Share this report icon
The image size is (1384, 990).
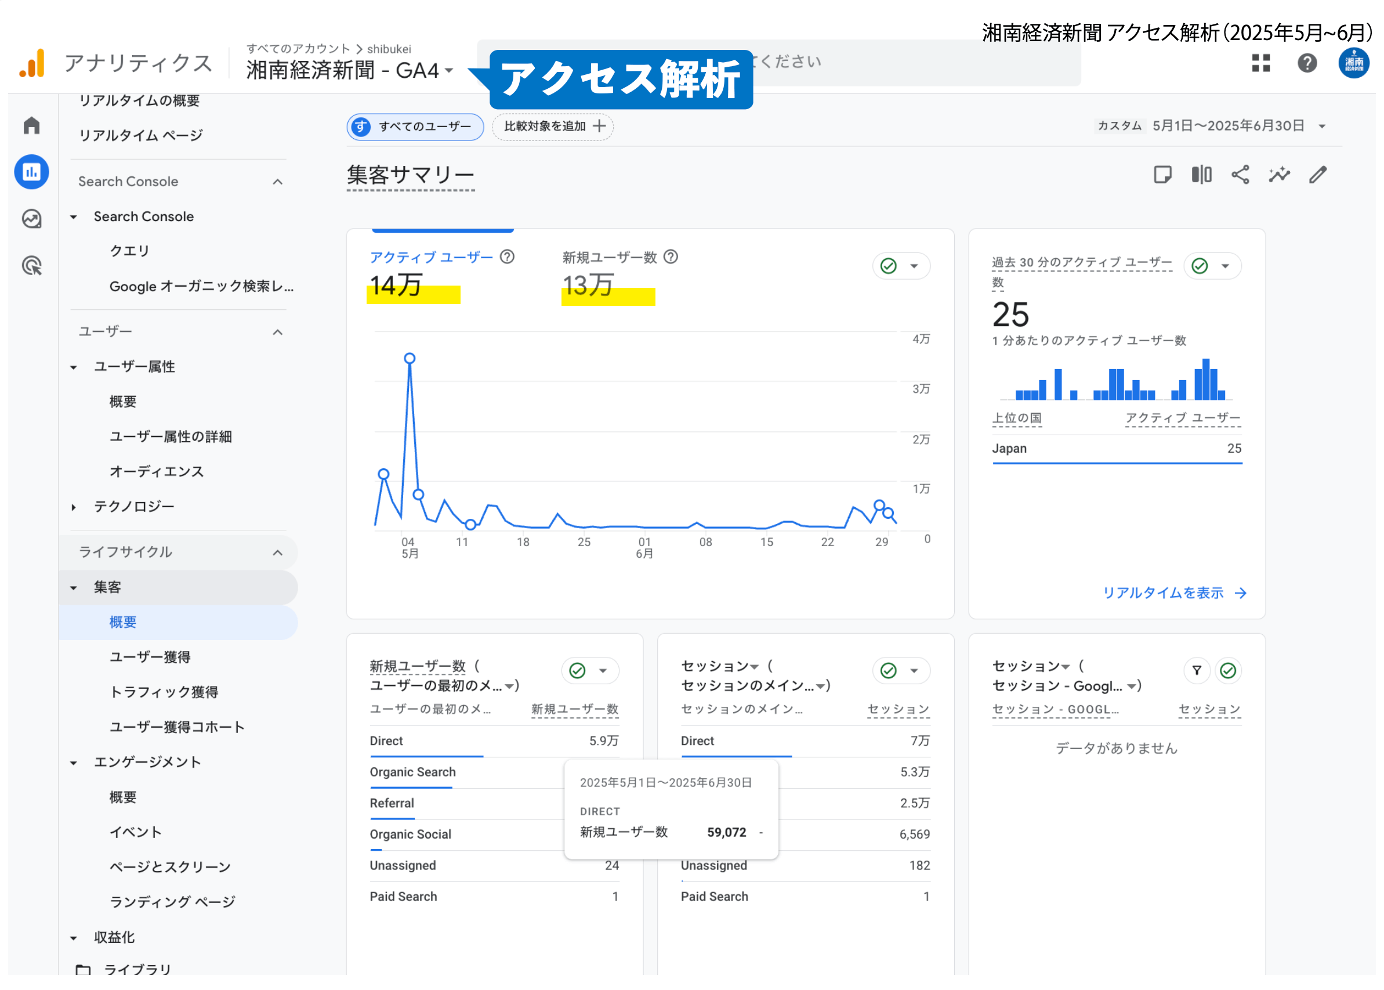point(1241,175)
